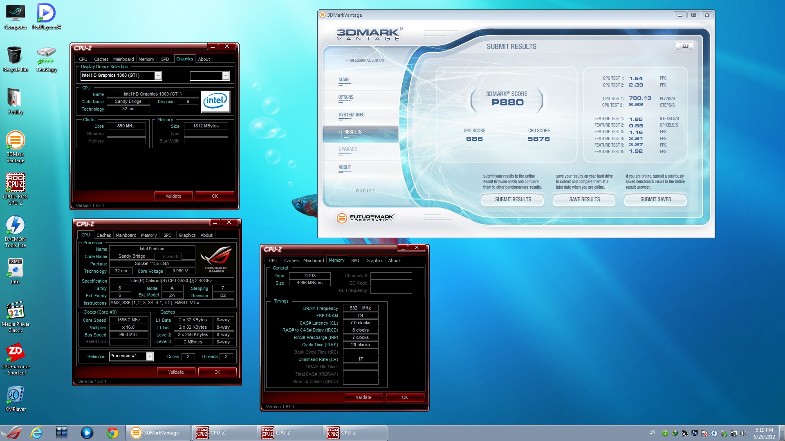Open Internet Explorer from taskbar
Viewport: 785px width, 441px height.
click(x=37, y=432)
